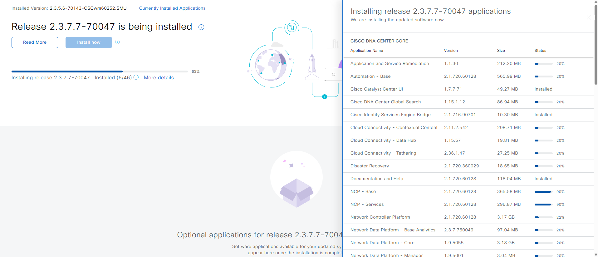The image size is (598, 257).
Task: Click the open box illustration
Action: pos(296,193)
